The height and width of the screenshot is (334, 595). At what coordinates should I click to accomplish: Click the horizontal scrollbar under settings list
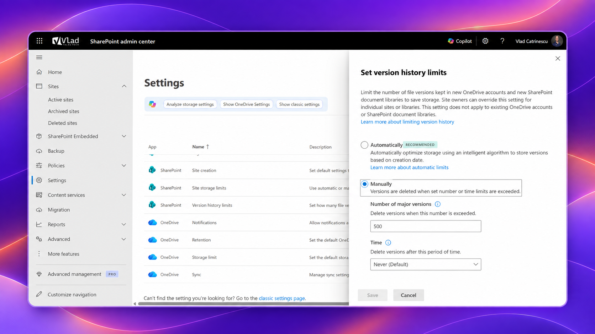(x=243, y=304)
